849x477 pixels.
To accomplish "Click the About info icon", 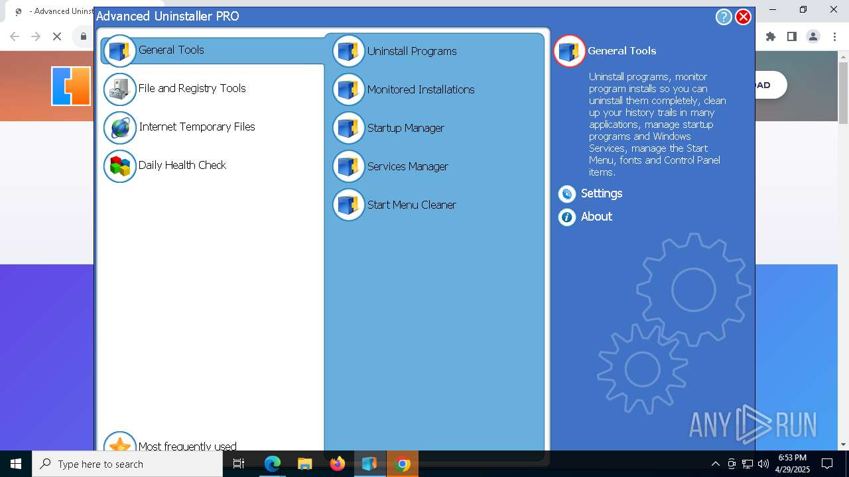I will click(x=567, y=217).
